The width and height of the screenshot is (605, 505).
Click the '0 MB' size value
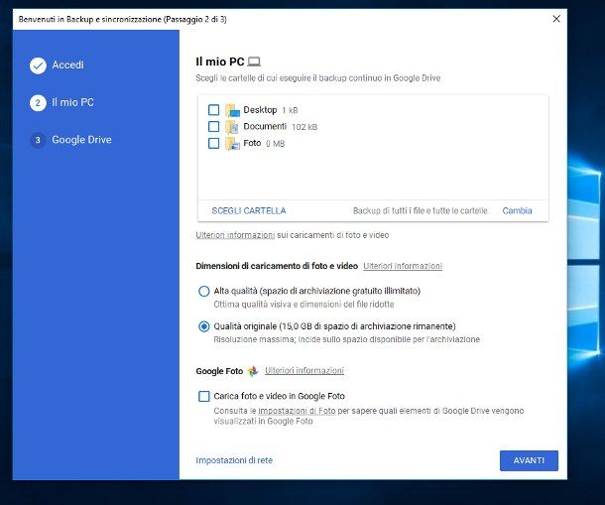(275, 144)
